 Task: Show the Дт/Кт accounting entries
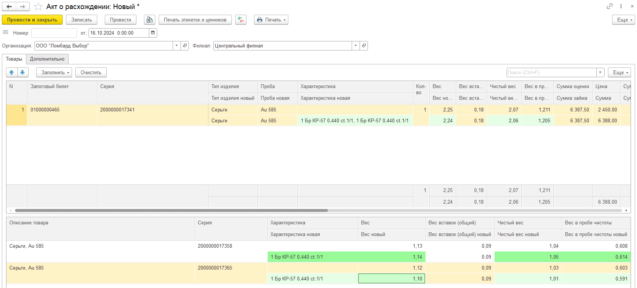(241, 20)
